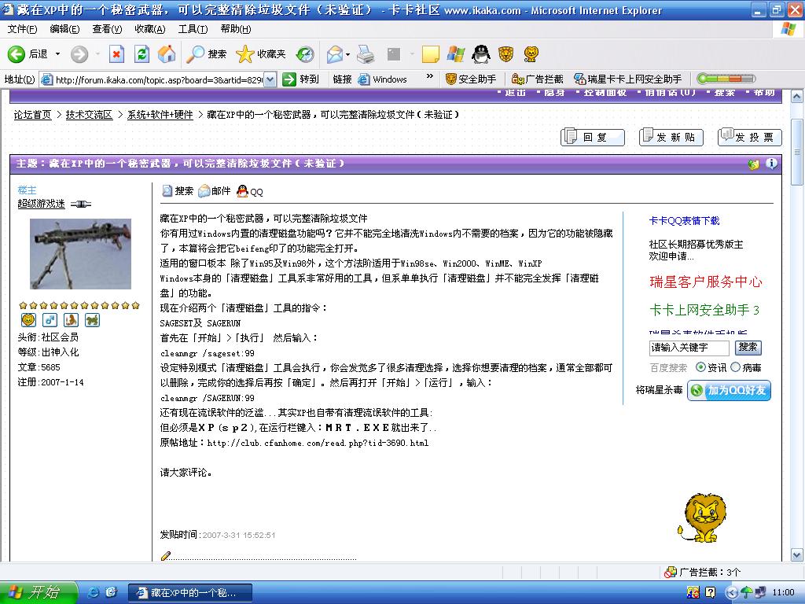This screenshot has height=604, width=805.
Task: Click the Home icon in toolbar
Action: tap(167, 53)
